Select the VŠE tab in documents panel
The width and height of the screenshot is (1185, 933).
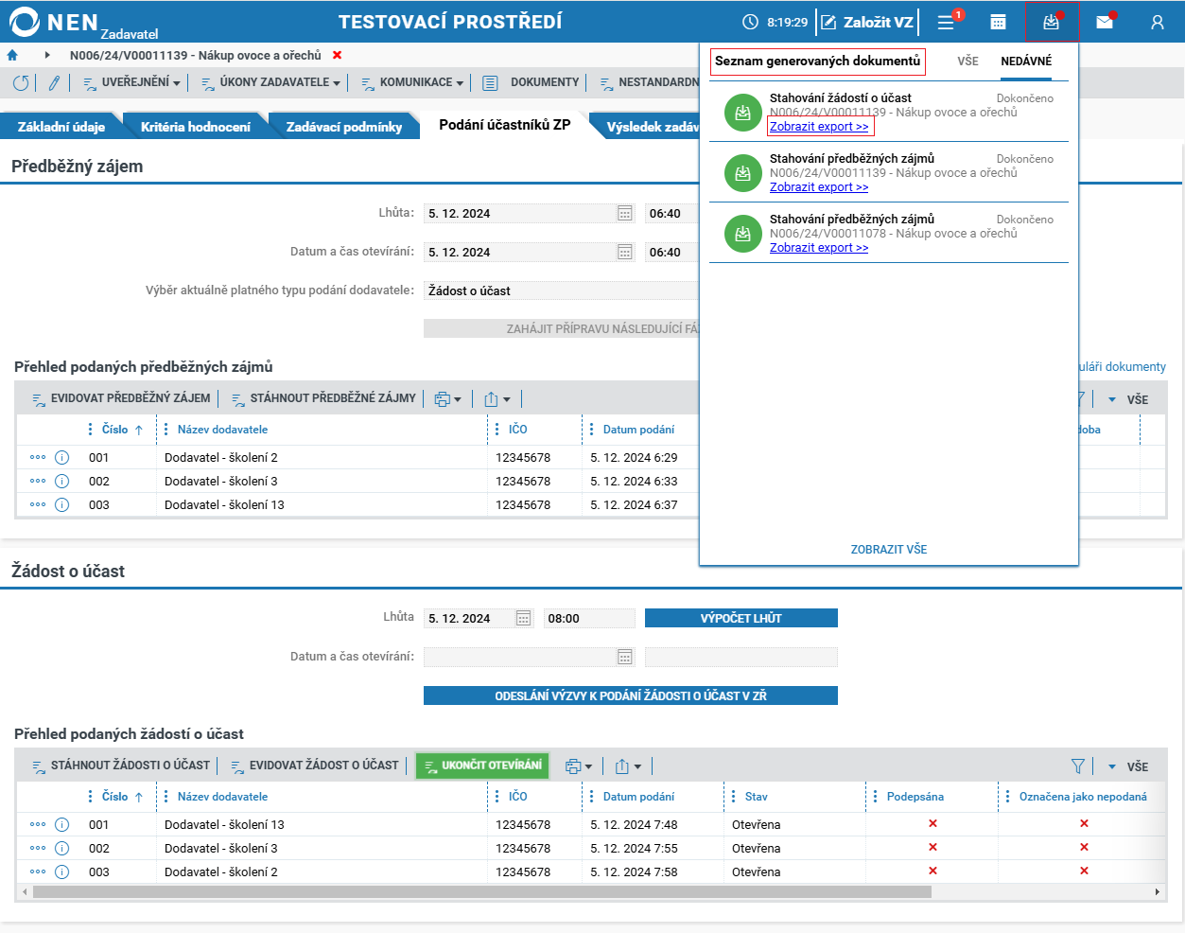coord(967,61)
